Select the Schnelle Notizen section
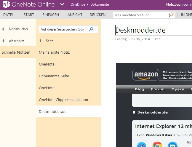 pyautogui.click(x=18, y=52)
